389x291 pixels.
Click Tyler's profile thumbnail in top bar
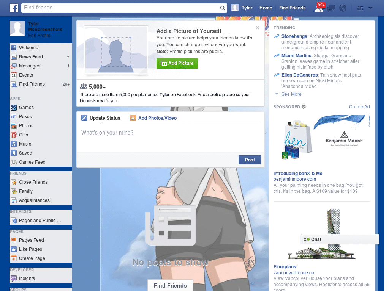[x=235, y=8]
